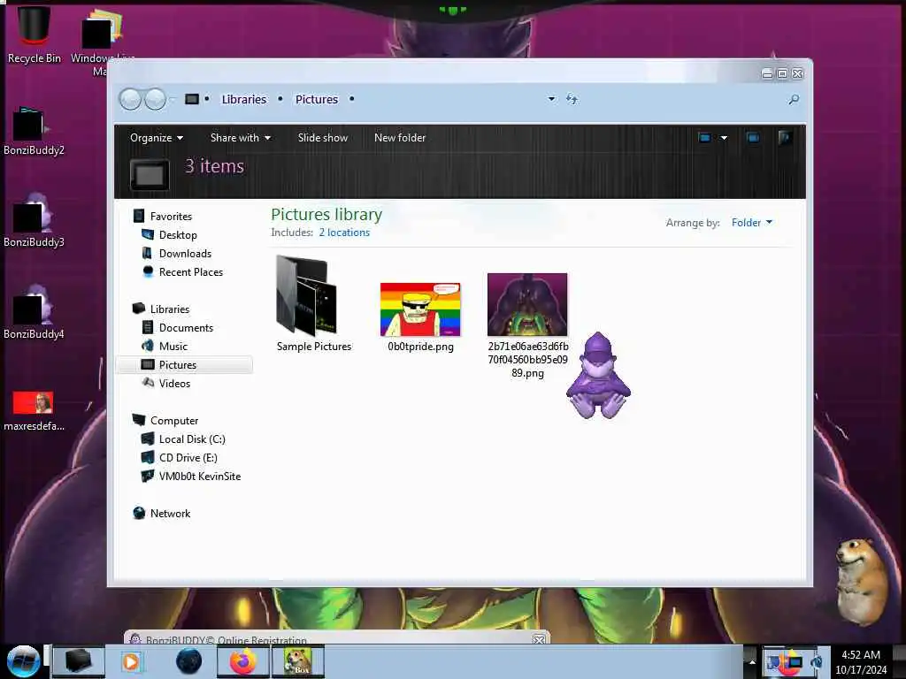Viewport: 906px width, 679px height.
Task: Select Libraries in the address breadcrumb
Action: (x=244, y=99)
